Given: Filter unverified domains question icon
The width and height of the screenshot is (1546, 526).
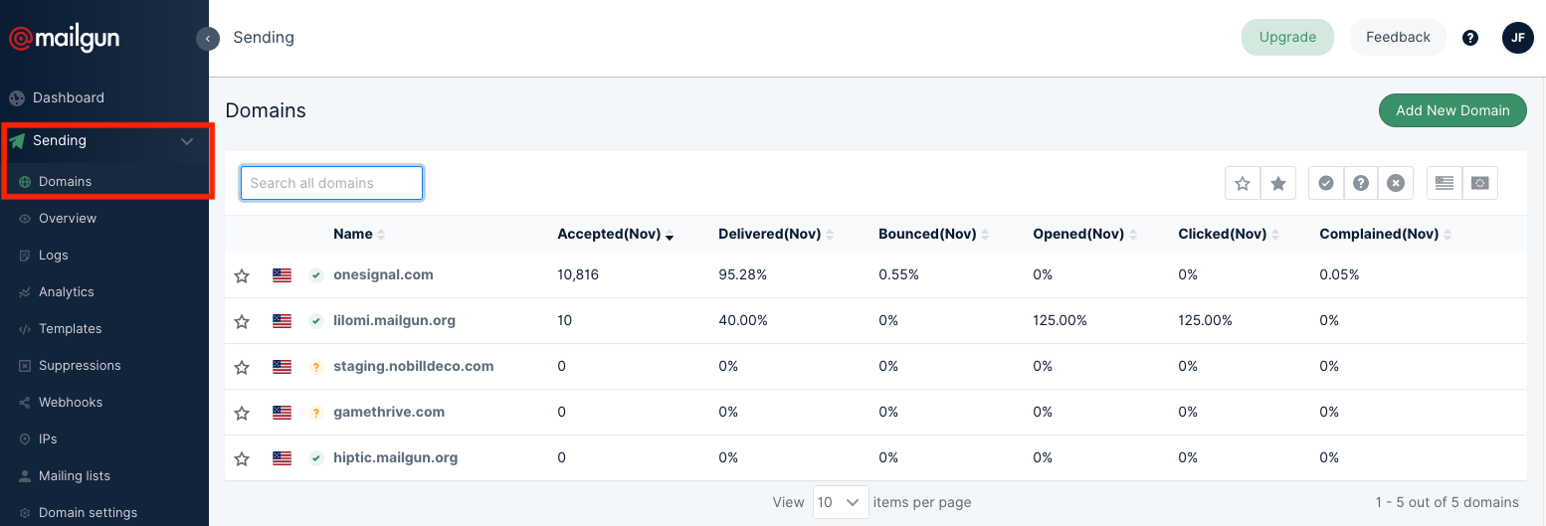Looking at the screenshot, I should 1361,183.
